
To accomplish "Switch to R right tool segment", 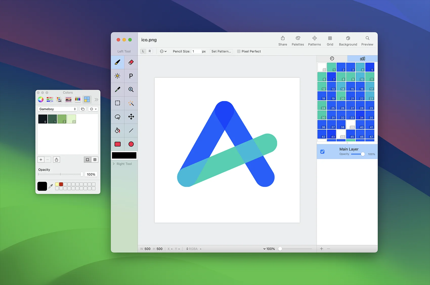I will pyautogui.click(x=150, y=51).
